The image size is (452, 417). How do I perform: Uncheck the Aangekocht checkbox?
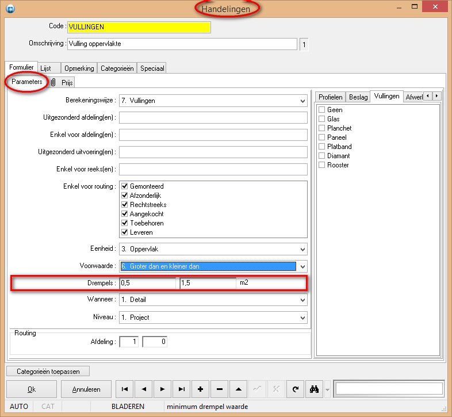point(125,214)
